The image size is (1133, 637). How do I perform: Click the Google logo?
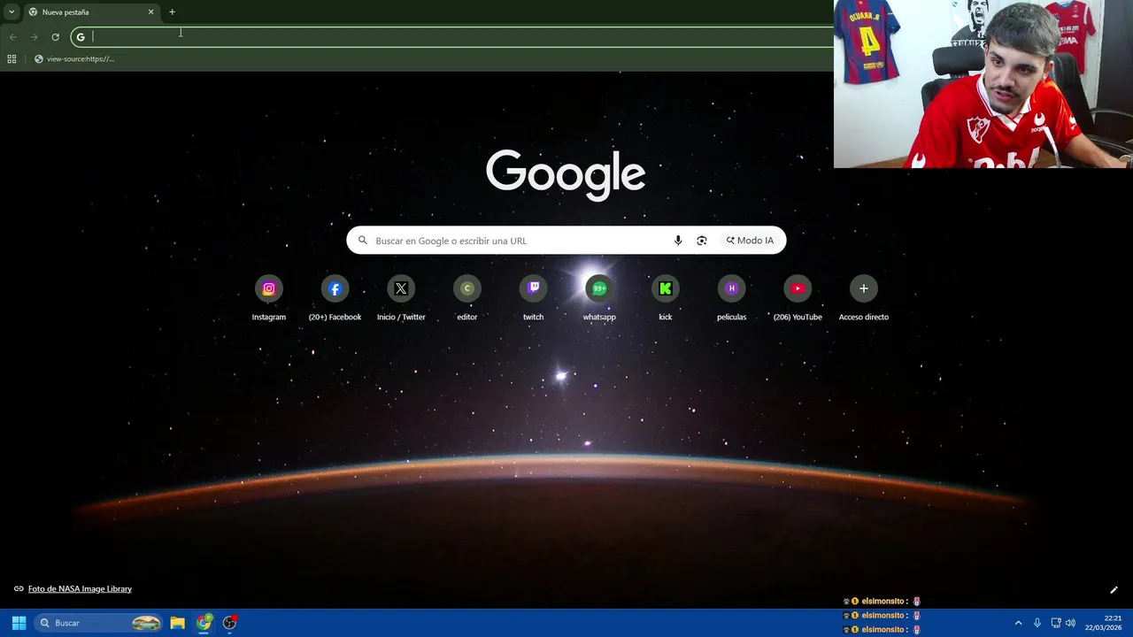(566, 173)
